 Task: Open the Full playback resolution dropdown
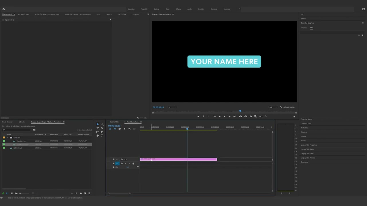[x=273, y=107]
